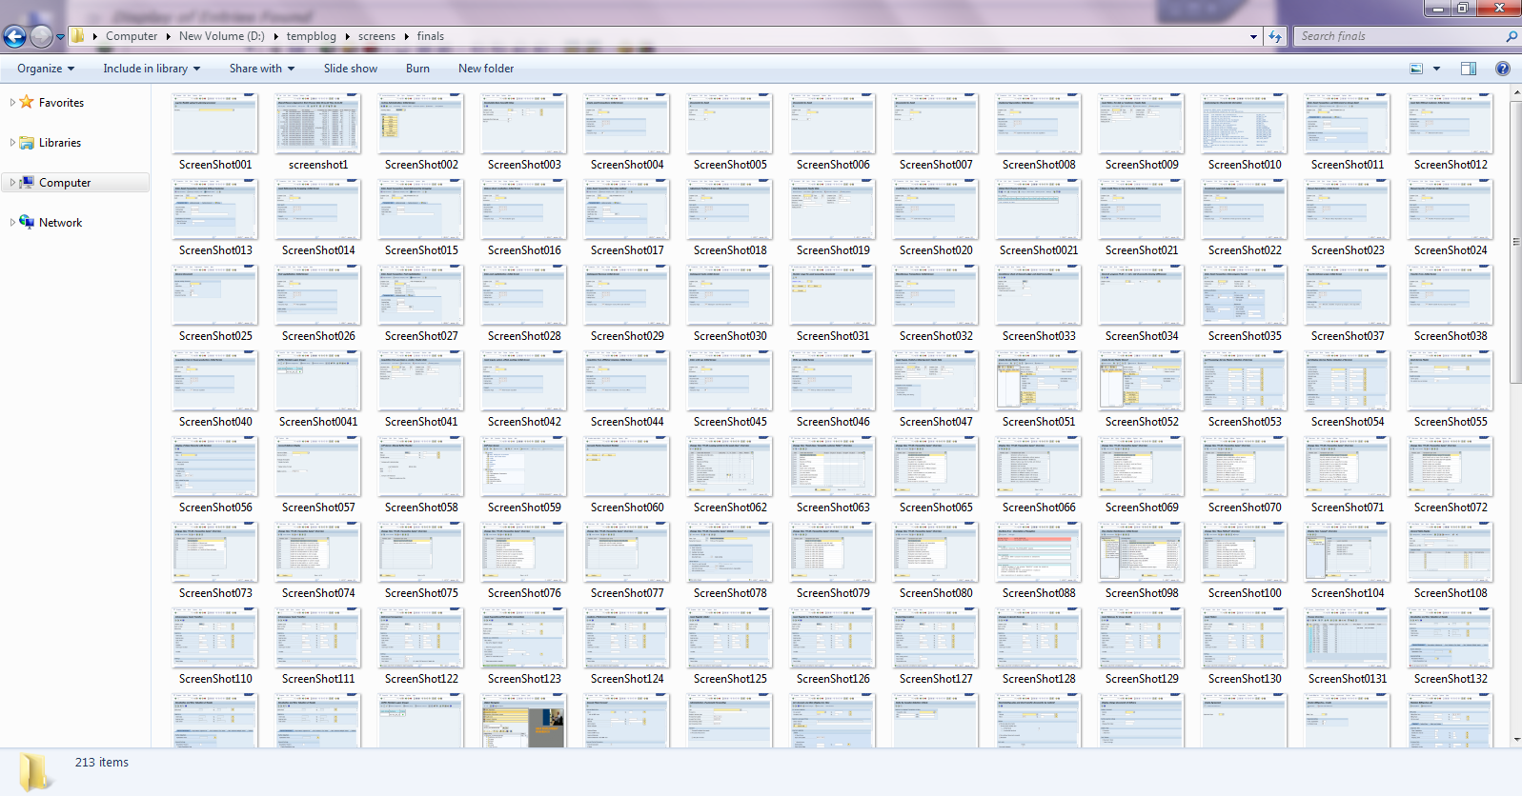
Task: Select ScreenShot098 thumbnail
Action: 1142,552
